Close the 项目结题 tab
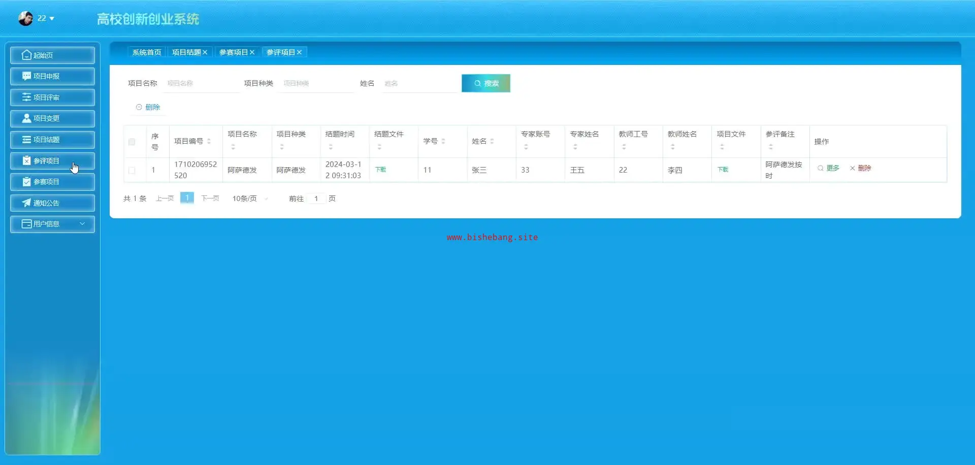This screenshot has height=465, width=975. tap(205, 52)
